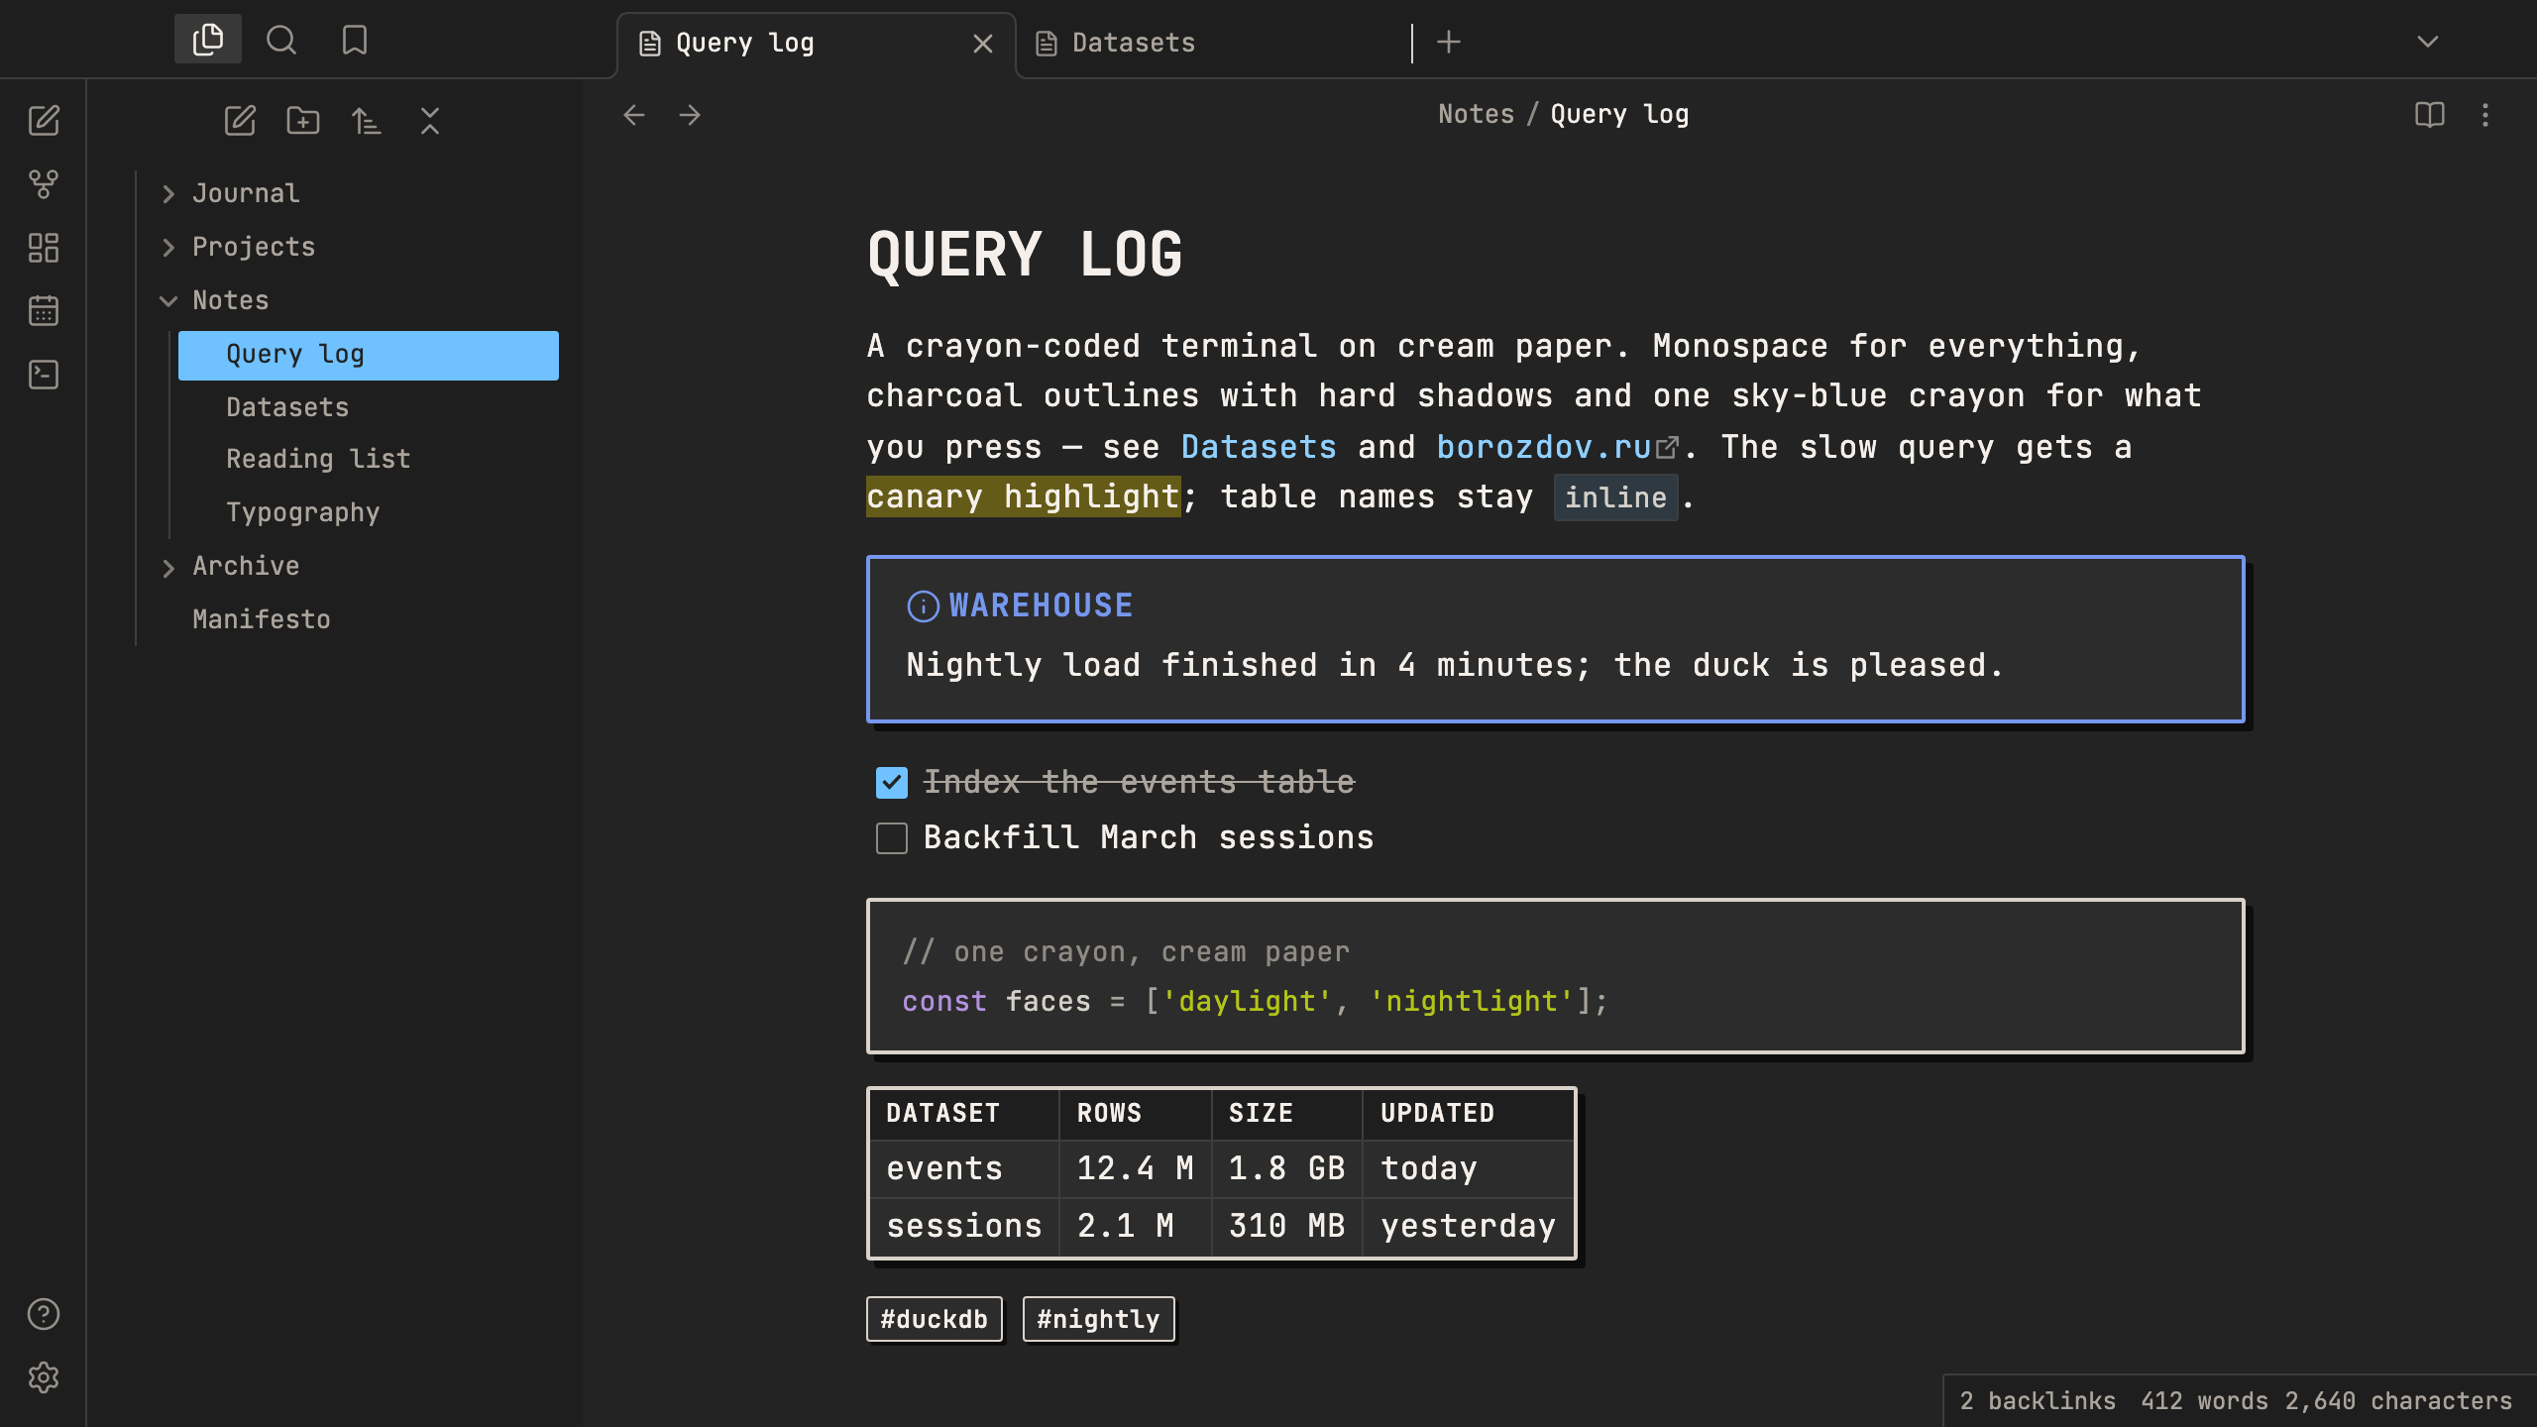Open the tab list dropdown chevron

pos(2428,42)
